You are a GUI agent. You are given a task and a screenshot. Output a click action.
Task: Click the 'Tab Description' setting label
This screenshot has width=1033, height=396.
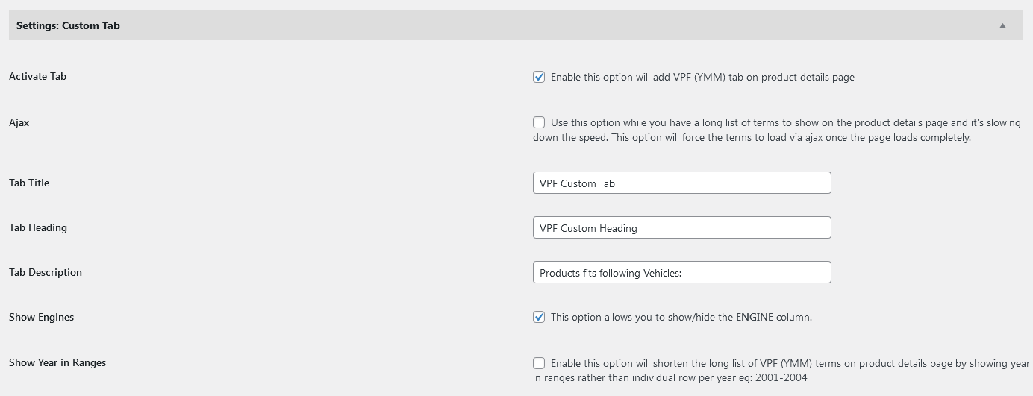[x=46, y=272]
